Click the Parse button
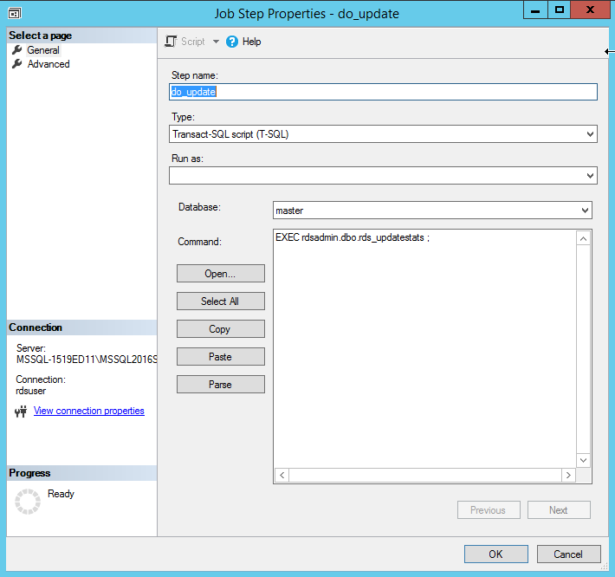615x577 pixels. tap(220, 385)
